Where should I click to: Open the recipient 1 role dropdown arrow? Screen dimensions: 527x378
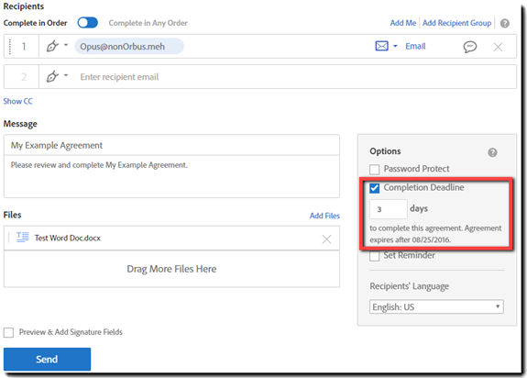pyautogui.click(x=66, y=45)
